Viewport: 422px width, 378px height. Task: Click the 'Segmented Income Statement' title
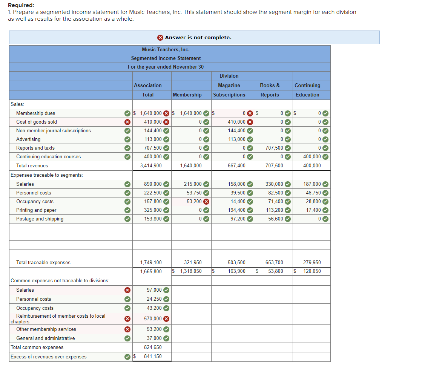pos(166,58)
